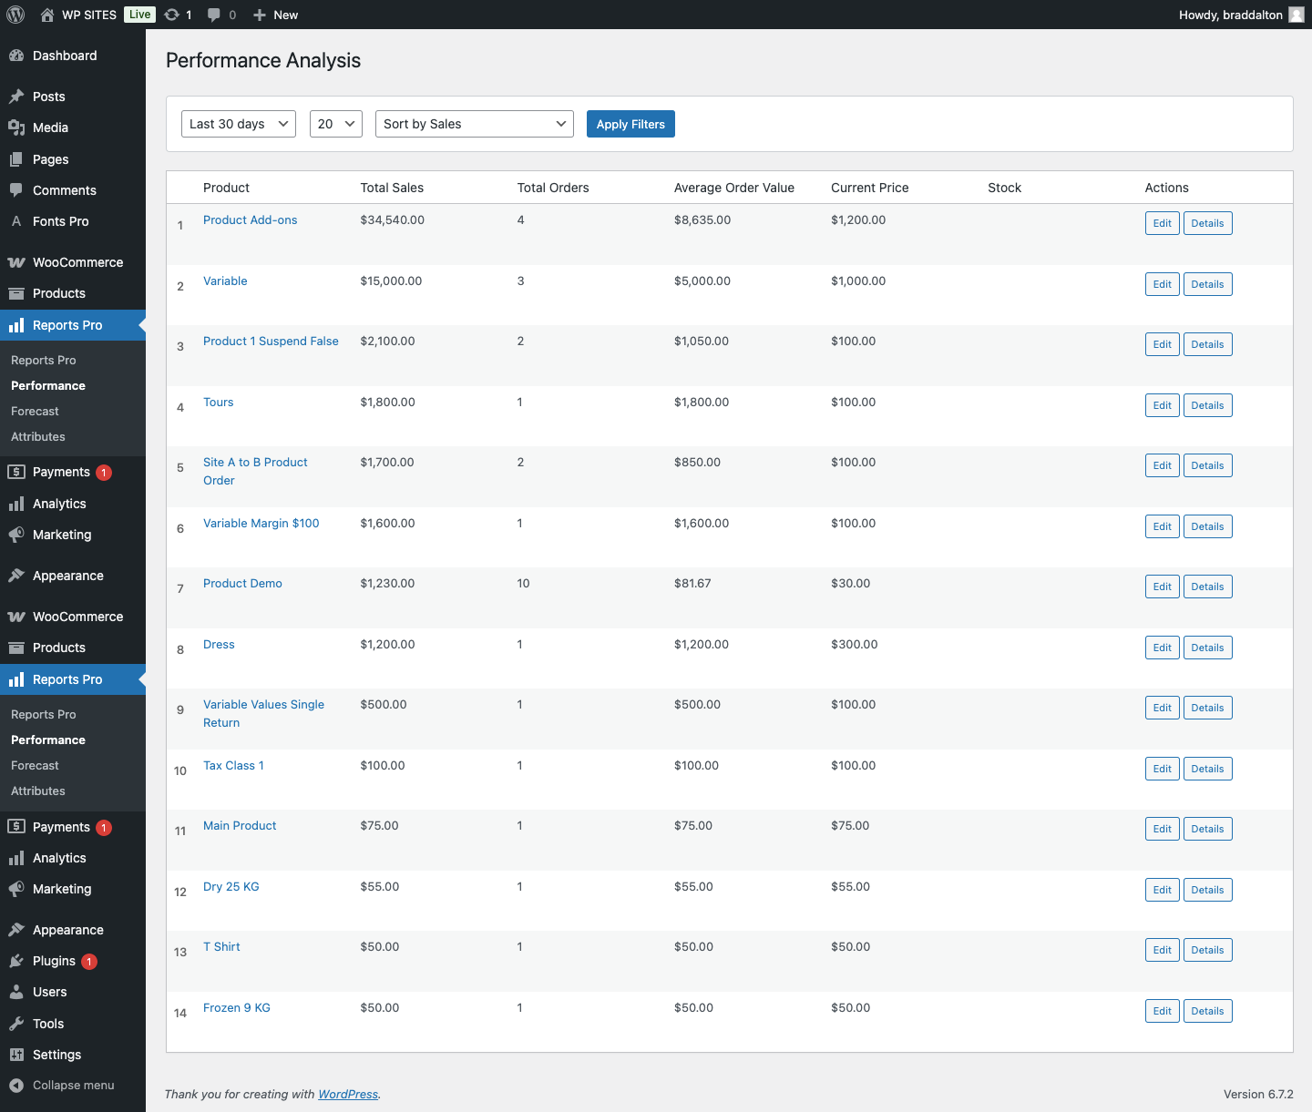Open the comments bubble icon in admin bar
1312x1112 pixels.
[214, 15]
